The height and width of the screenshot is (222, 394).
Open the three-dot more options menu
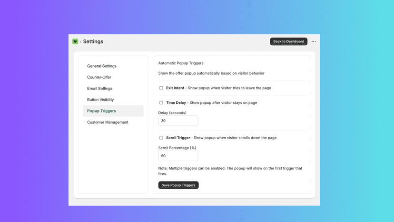point(314,41)
